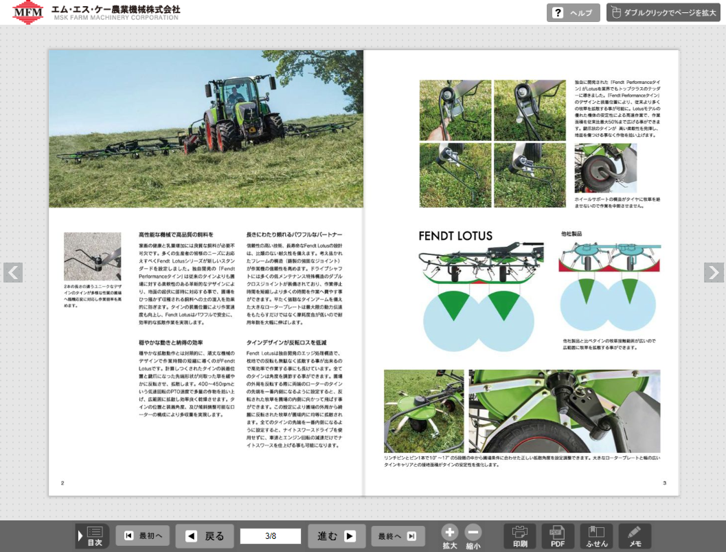Open the メモ memo pencil tool
Screen dimensions: 726x552
pos(635,537)
